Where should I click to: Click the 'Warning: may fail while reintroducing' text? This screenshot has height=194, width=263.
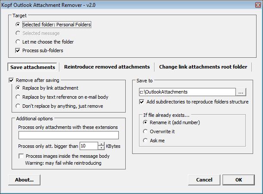63,163
